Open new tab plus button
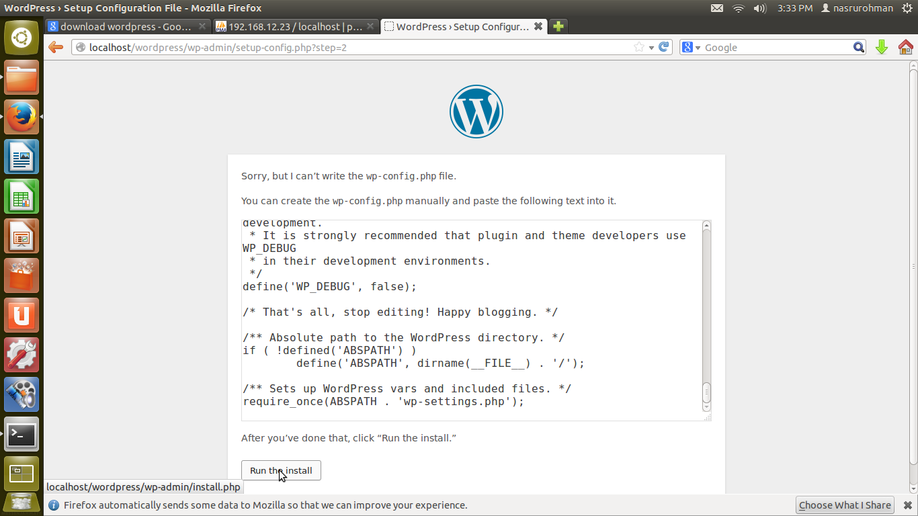Image resolution: width=918 pixels, height=516 pixels. [x=558, y=26]
